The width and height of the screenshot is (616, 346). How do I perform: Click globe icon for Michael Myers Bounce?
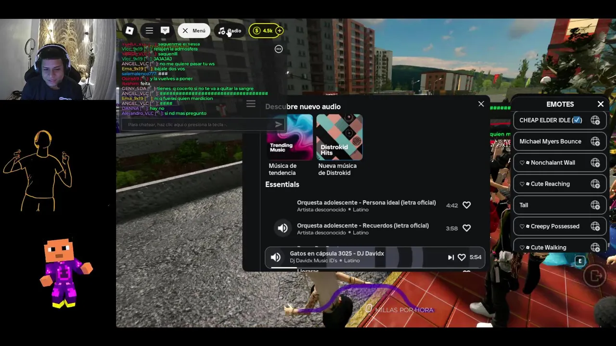click(595, 141)
